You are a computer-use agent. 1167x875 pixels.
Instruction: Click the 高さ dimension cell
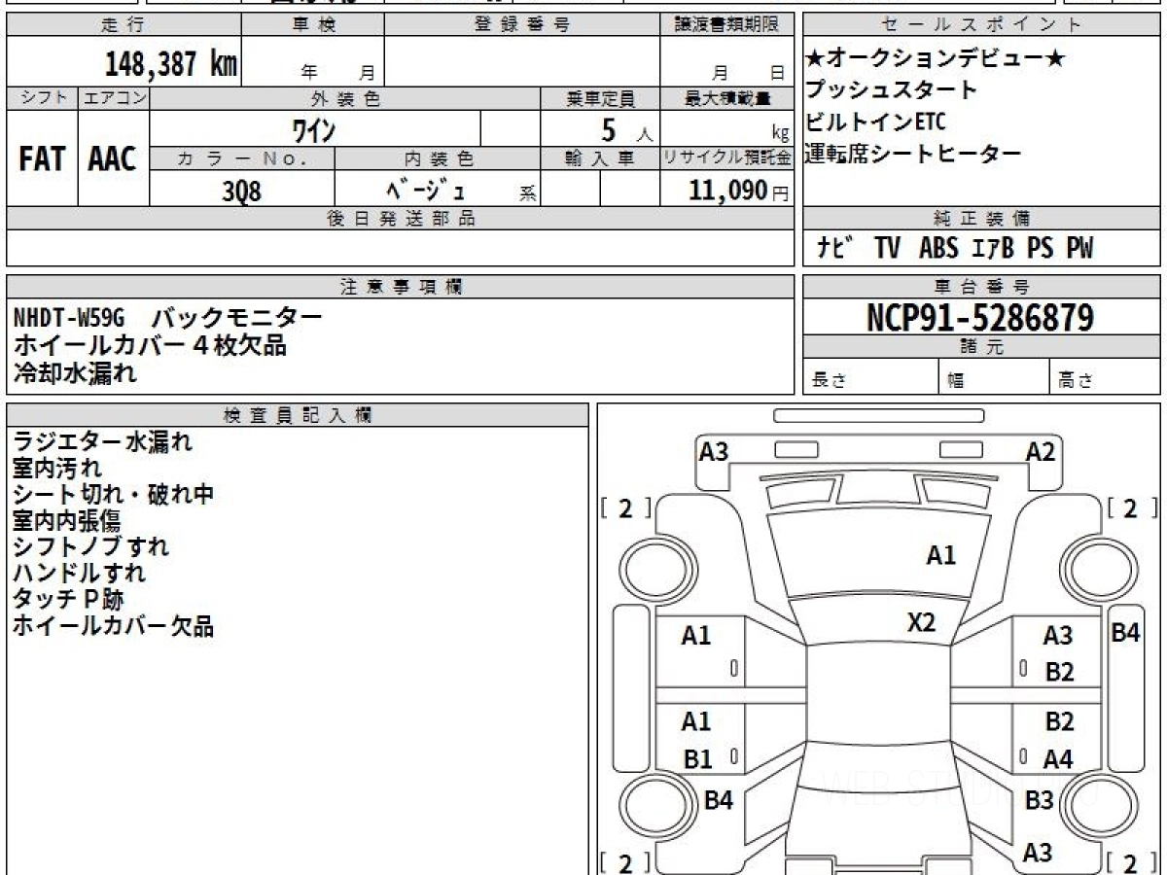tap(1105, 377)
